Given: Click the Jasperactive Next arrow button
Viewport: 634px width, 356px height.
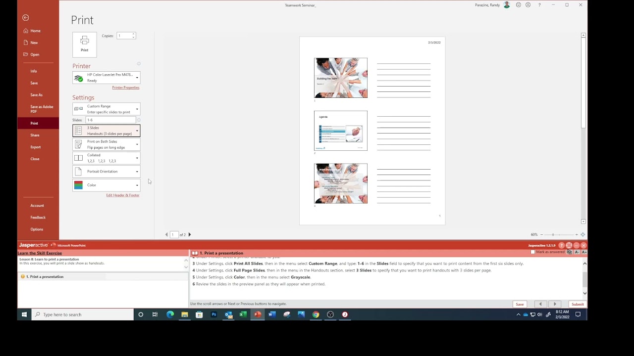Looking at the screenshot, I should (x=555, y=304).
